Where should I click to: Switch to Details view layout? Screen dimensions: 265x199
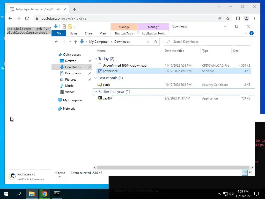click(x=245, y=173)
